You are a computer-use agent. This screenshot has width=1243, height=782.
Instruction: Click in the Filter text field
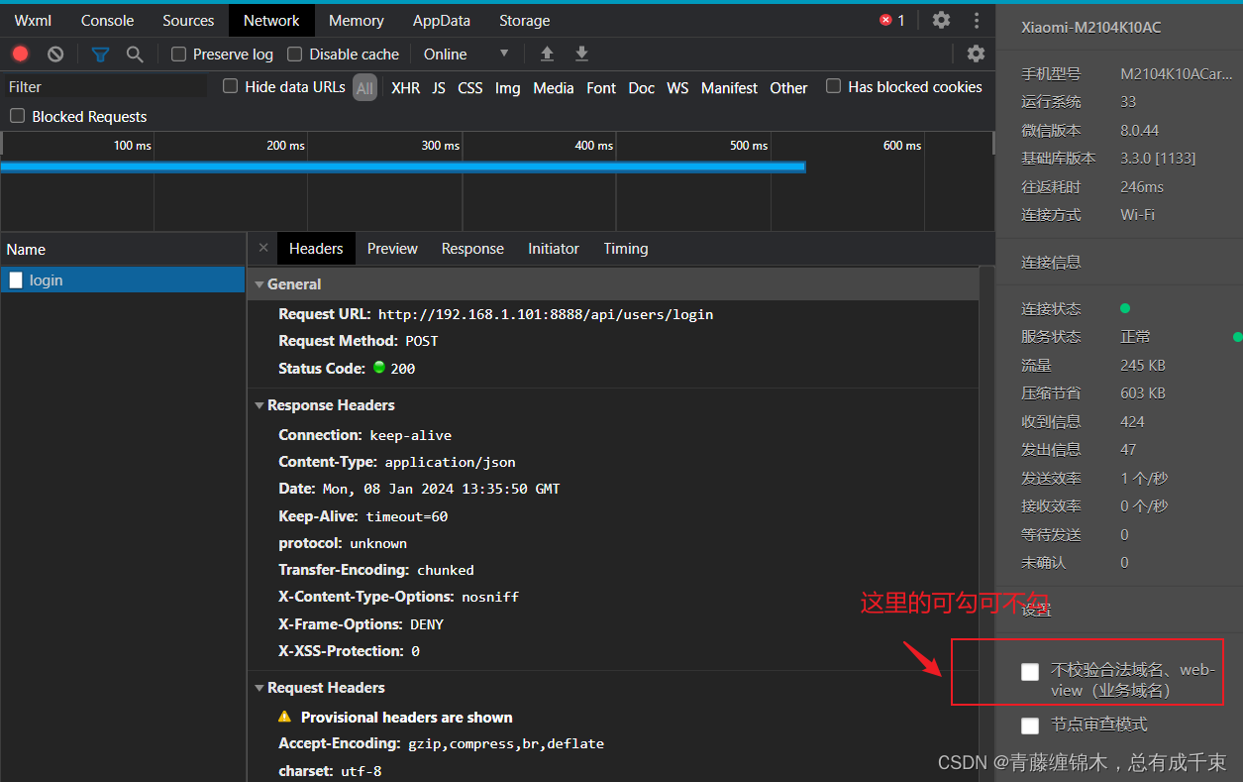104,87
